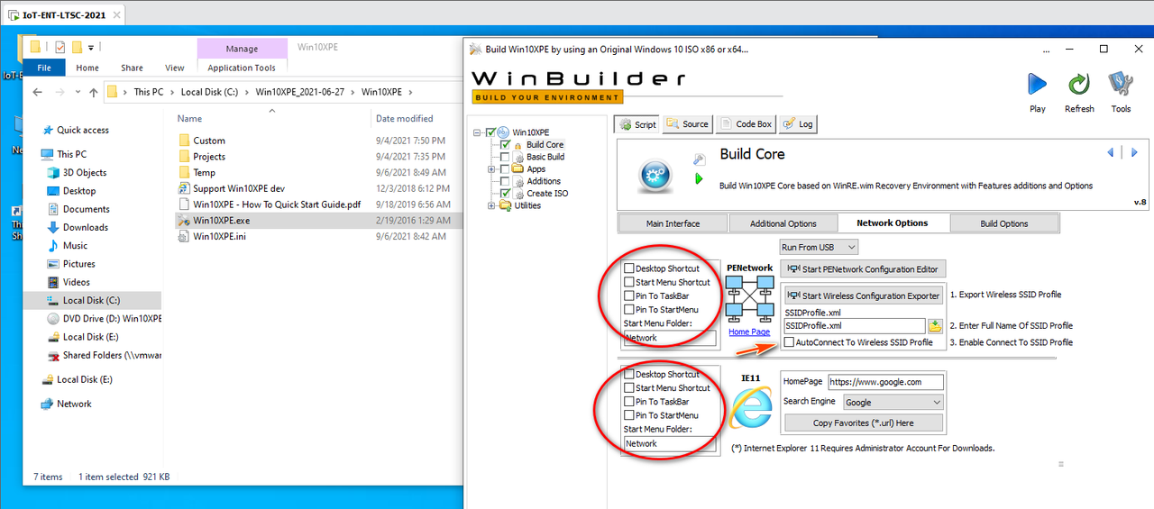Open the Code Box tab
Image resolution: width=1154 pixels, height=509 pixels.
(746, 124)
